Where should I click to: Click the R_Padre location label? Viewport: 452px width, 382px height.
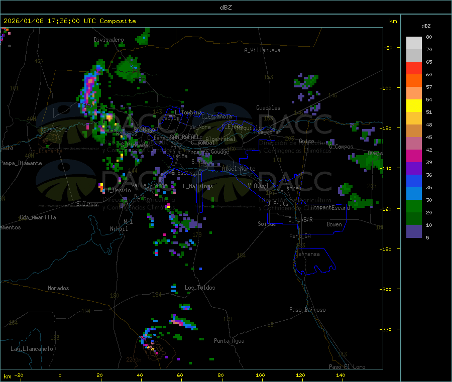point(288,188)
